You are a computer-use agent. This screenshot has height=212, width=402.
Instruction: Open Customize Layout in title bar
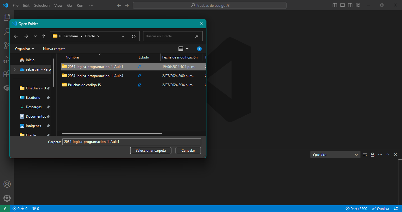358,5
